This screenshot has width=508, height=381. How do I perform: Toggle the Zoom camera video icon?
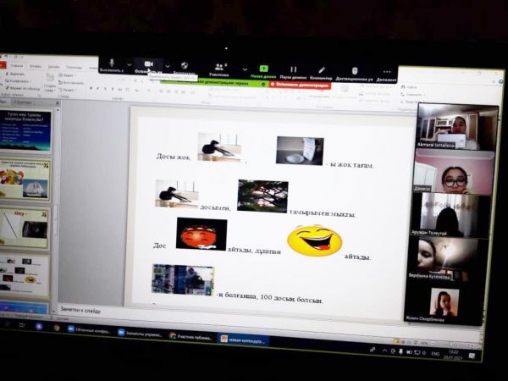click(148, 64)
